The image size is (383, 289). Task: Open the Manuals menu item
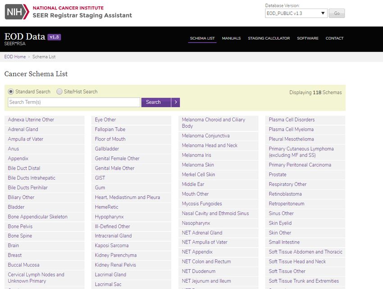(231, 38)
